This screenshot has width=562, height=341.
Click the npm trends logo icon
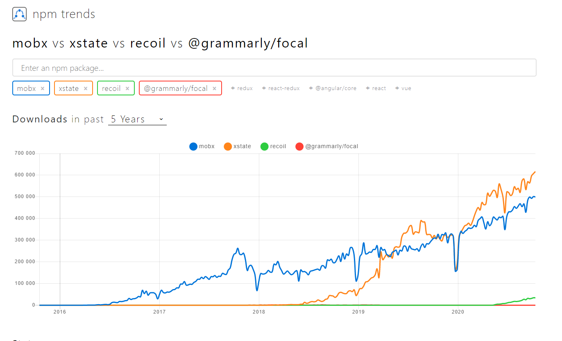click(x=19, y=14)
